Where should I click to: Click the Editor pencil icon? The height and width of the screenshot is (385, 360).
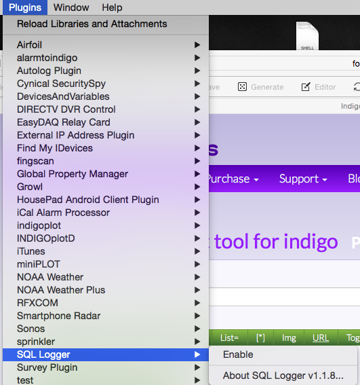(306, 87)
